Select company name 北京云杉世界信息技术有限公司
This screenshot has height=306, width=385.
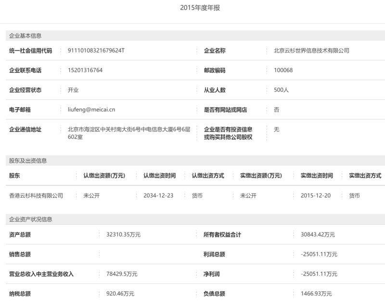[x=311, y=51]
